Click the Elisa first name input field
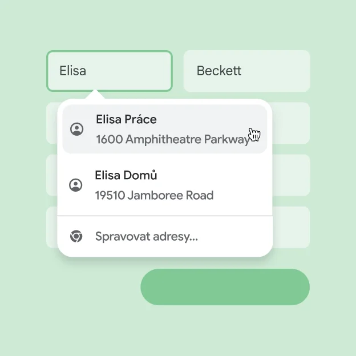 click(x=109, y=71)
